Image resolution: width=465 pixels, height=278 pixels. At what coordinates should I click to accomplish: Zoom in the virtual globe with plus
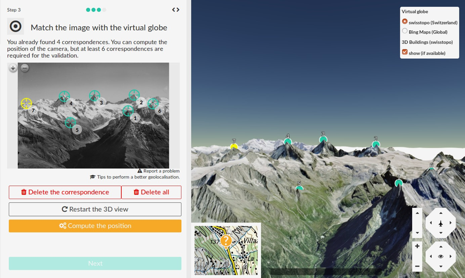(x=417, y=246)
